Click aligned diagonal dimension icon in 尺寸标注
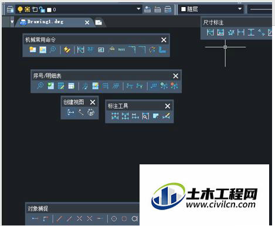Image resolution: width=275 pixels, height=226 pixels. pos(261,32)
